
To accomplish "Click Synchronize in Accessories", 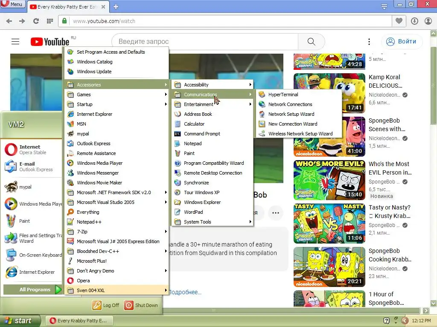I will click(213, 183).
